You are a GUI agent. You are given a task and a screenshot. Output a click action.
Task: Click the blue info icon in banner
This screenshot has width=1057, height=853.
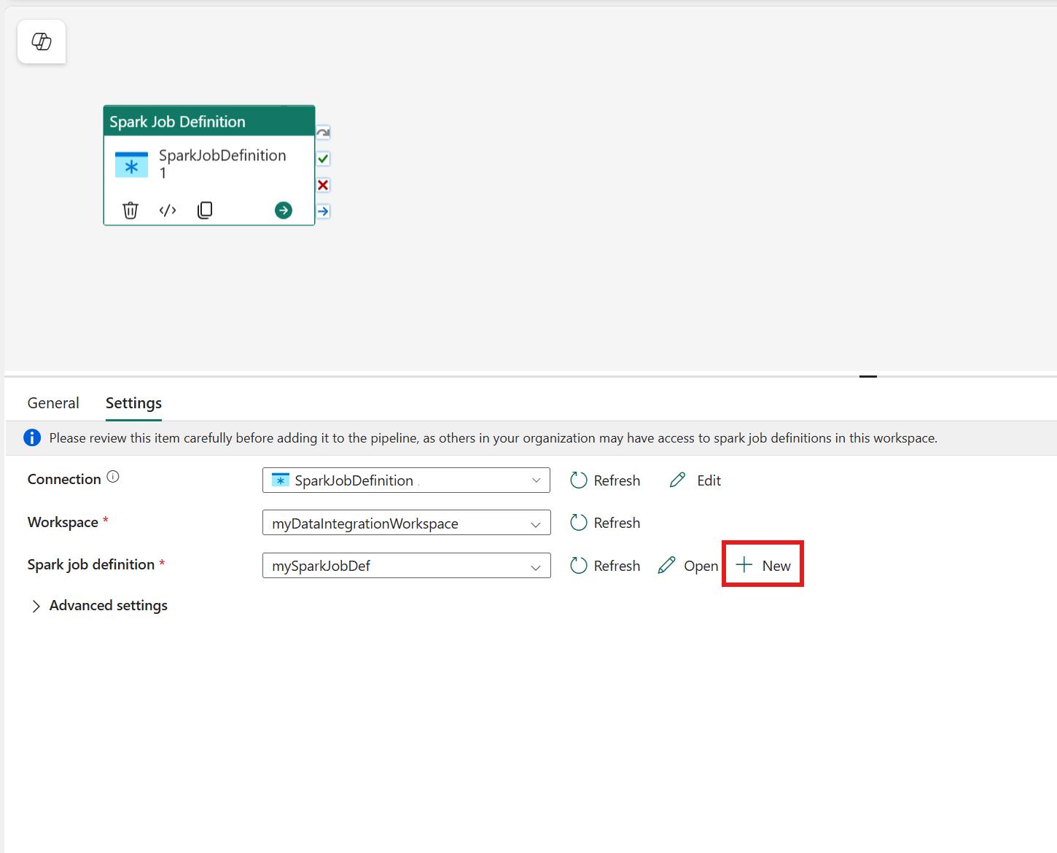(x=32, y=437)
